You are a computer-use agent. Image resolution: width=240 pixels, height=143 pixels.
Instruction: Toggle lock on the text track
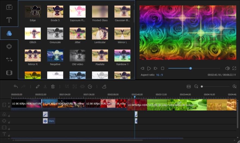click(x=9, y=135)
